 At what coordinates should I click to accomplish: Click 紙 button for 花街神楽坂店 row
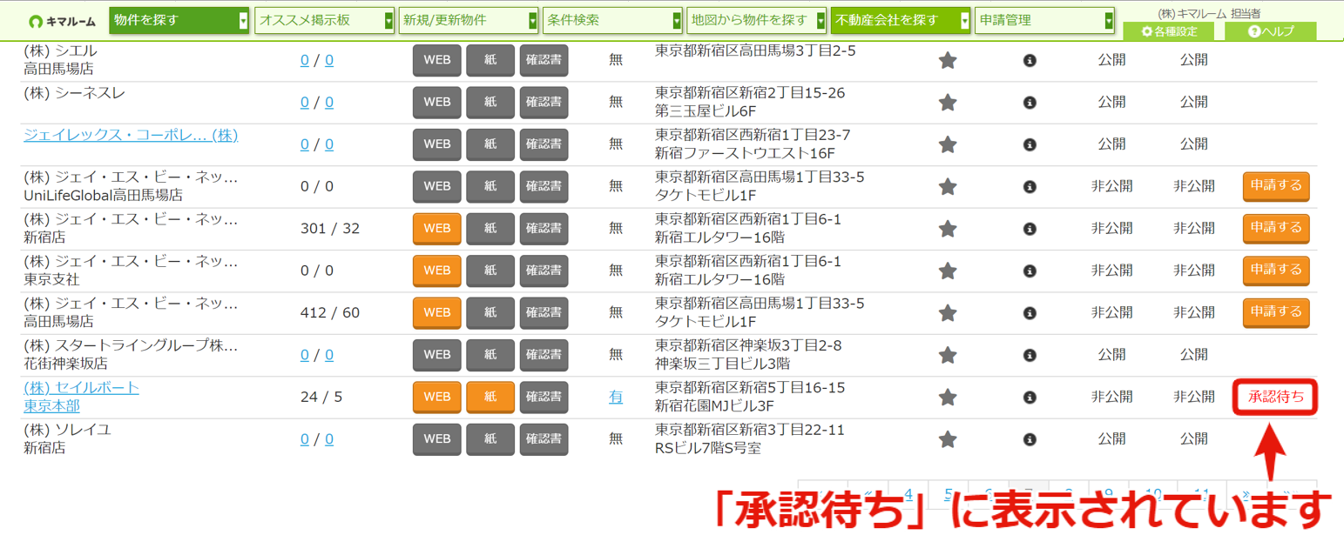490,355
